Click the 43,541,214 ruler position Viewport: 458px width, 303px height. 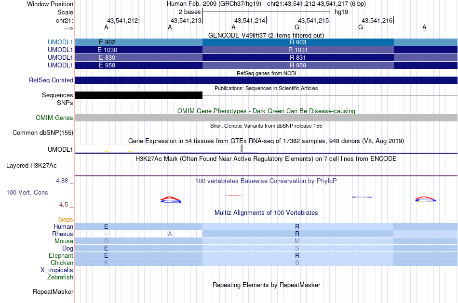250,20
